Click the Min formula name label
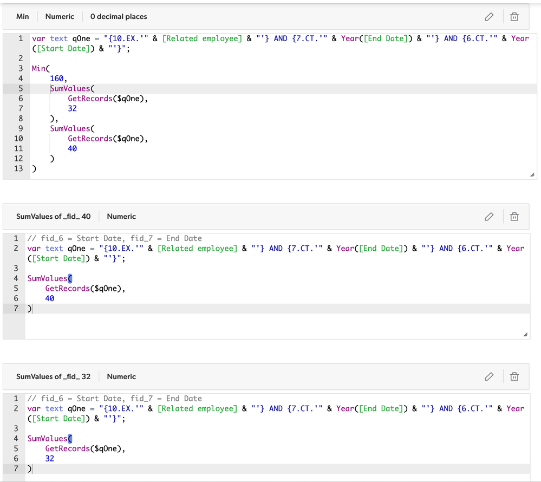The image size is (541, 482). click(22, 17)
